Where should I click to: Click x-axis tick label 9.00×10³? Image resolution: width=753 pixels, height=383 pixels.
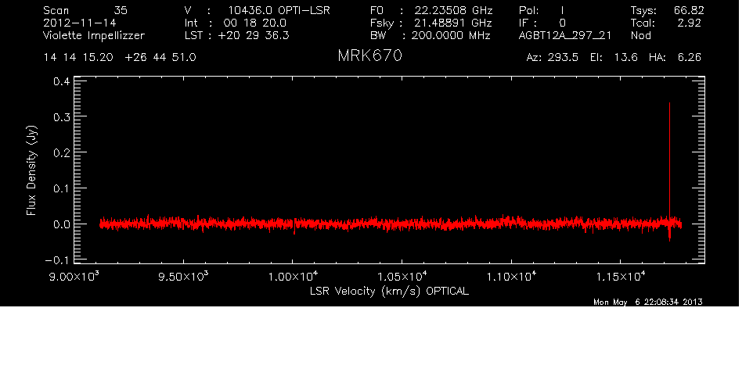[x=74, y=277]
